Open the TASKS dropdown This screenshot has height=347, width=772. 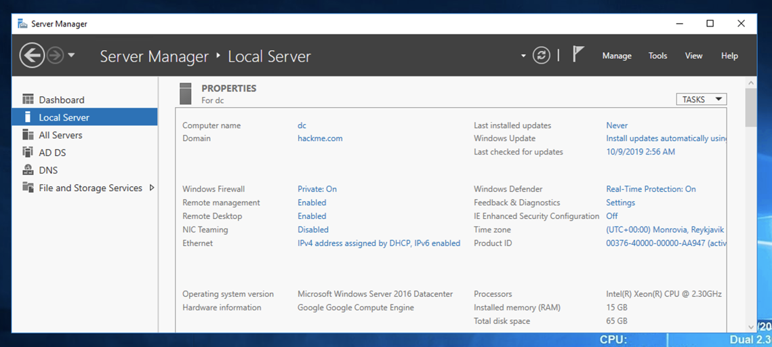pyautogui.click(x=701, y=100)
